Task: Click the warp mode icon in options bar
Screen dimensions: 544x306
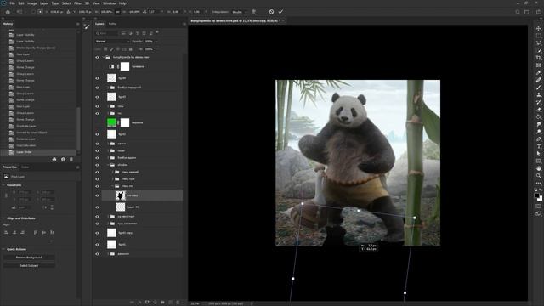Action: click(253, 12)
